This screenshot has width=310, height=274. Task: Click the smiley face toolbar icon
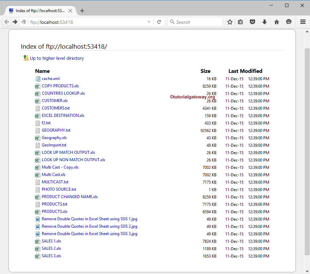pos(289,22)
